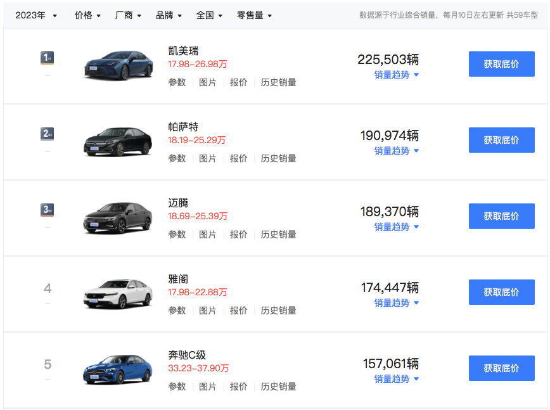Expand 销量趋势 for 凯美瑞
Screen dimensions: 550x410
click(396, 75)
